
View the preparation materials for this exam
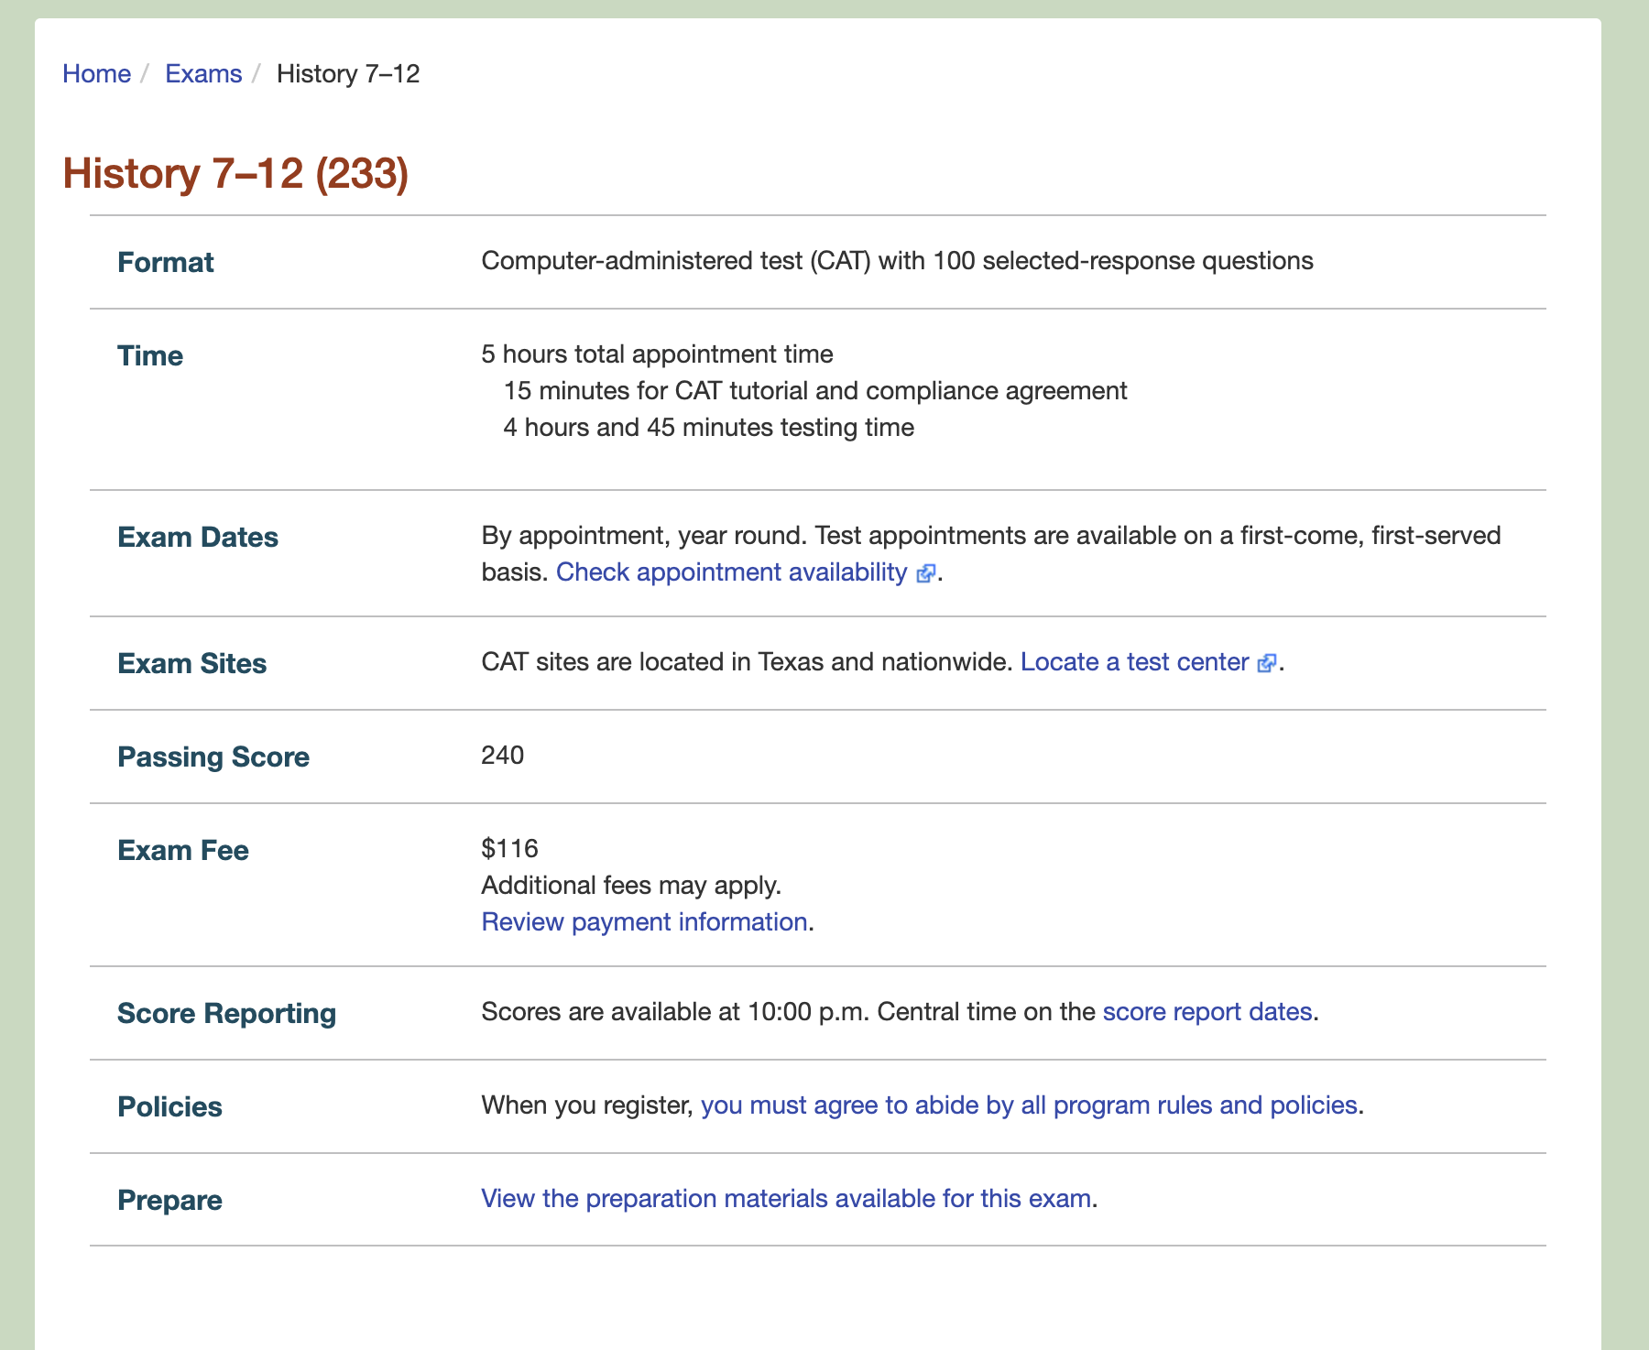pyautogui.click(x=785, y=1198)
